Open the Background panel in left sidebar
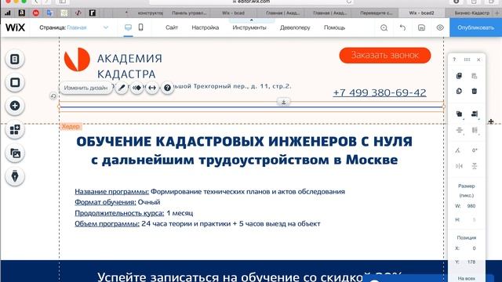 tap(15, 82)
